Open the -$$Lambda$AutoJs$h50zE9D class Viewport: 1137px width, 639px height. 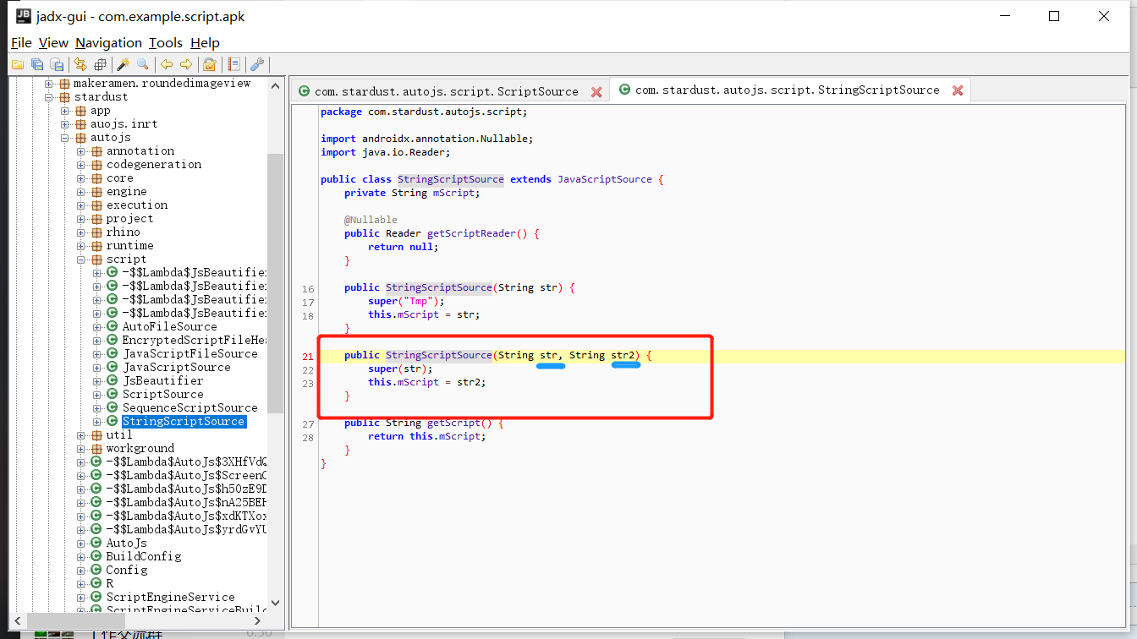coord(186,489)
